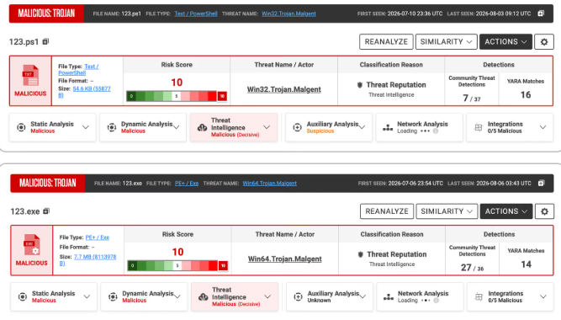Click size link 54.6 KB
This screenshot has width=561, height=320.
tap(84, 92)
